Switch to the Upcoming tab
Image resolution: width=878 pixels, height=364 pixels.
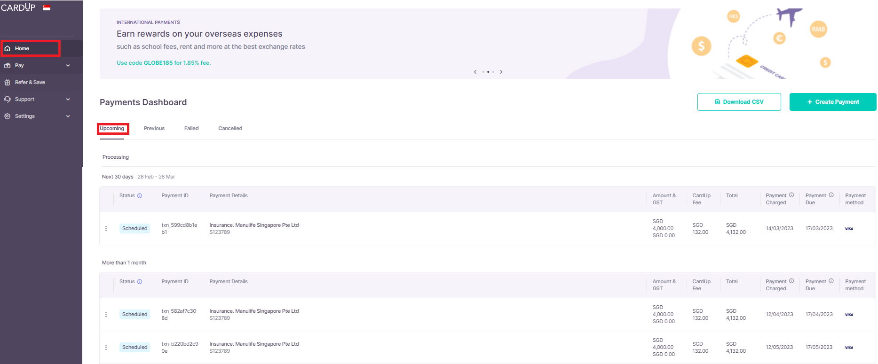pos(112,128)
